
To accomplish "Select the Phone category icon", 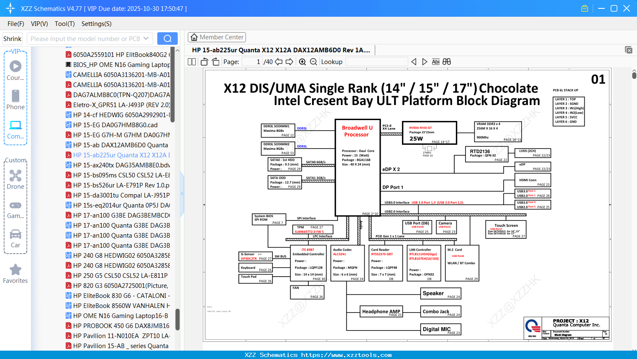I will [15, 100].
